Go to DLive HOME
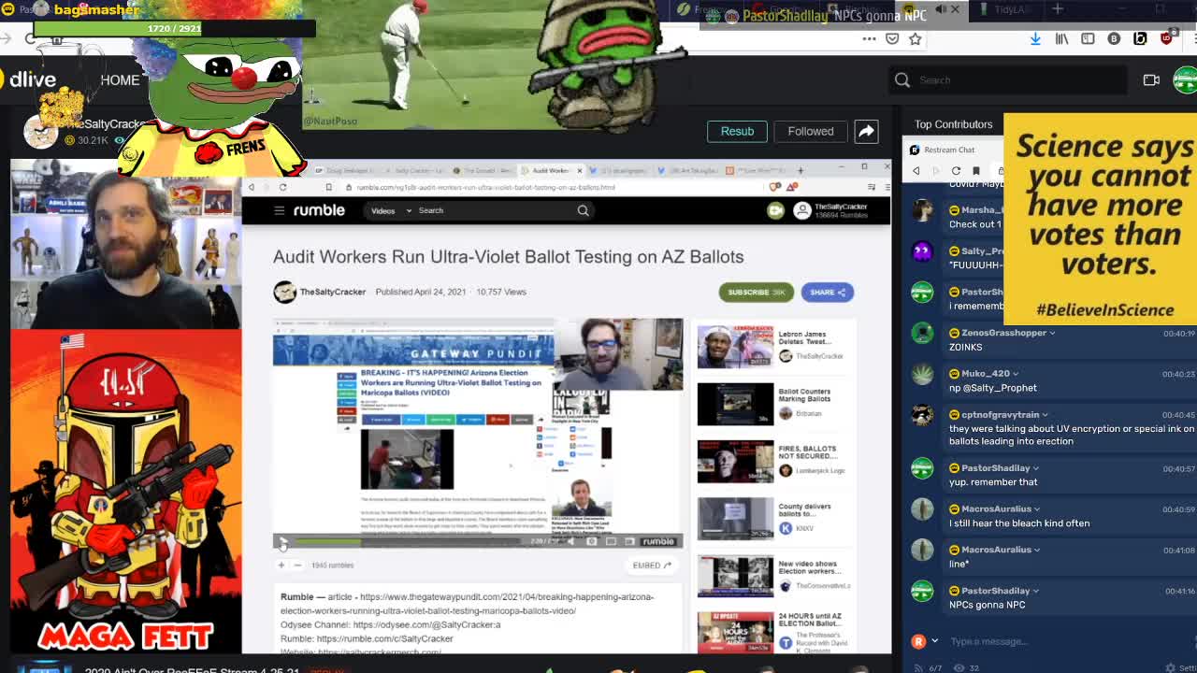 [120, 79]
